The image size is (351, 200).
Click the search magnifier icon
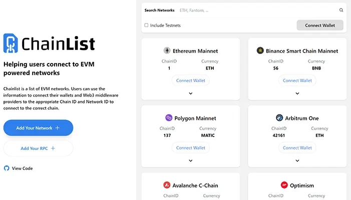tap(341, 10)
